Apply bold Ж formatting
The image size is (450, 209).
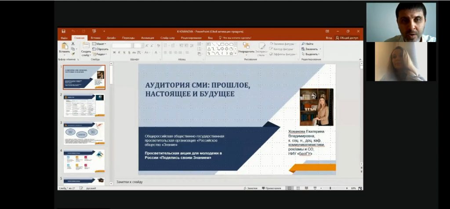pyautogui.click(x=114, y=53)
